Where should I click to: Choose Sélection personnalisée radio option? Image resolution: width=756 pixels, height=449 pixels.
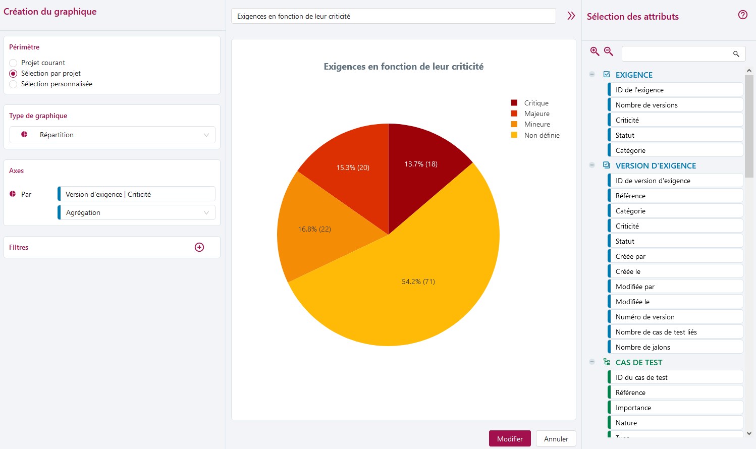pos(14,84)
